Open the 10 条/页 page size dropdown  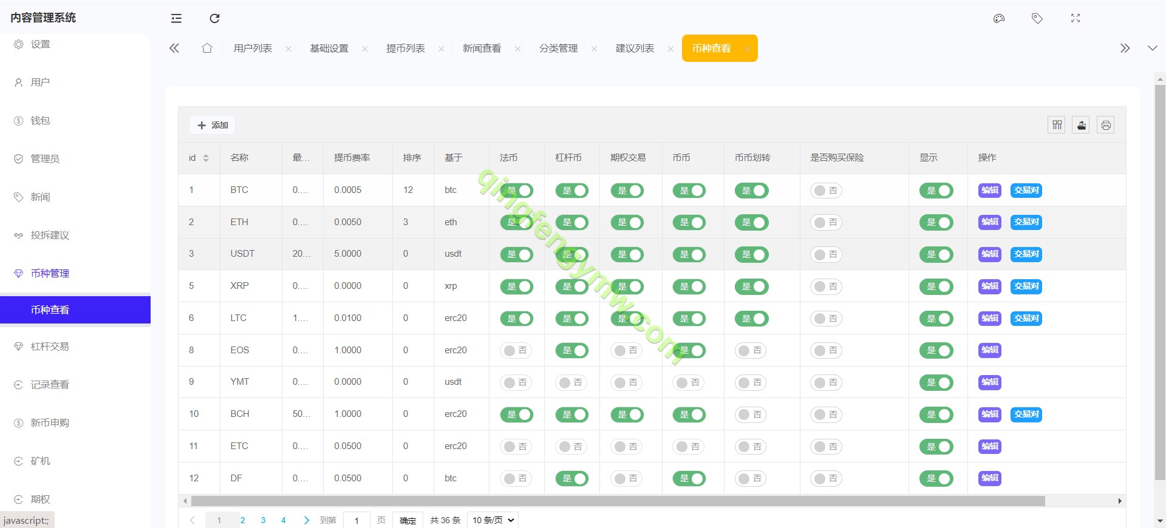493,520
